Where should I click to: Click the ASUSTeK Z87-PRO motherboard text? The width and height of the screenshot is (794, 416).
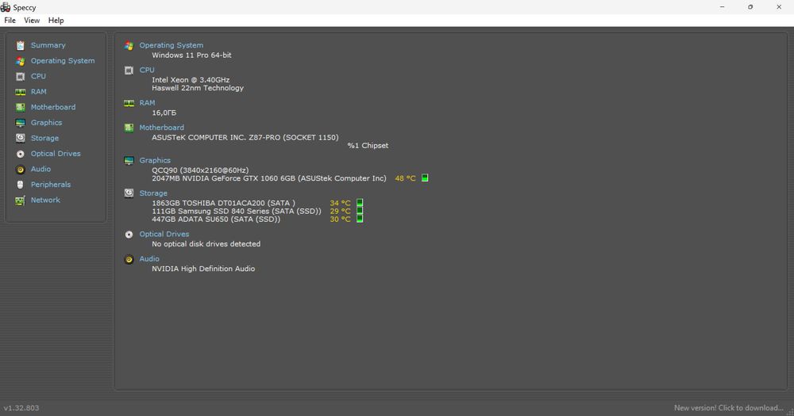245,138
